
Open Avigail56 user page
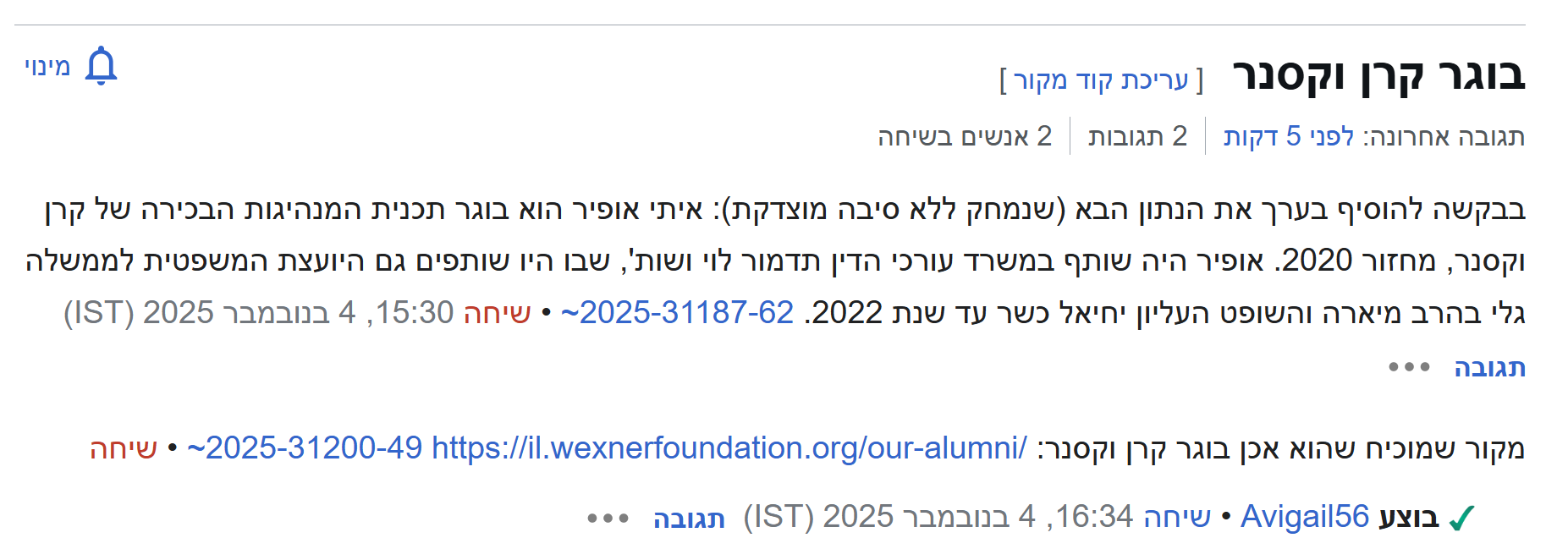pyautogui.click(x=1304, y=517)
